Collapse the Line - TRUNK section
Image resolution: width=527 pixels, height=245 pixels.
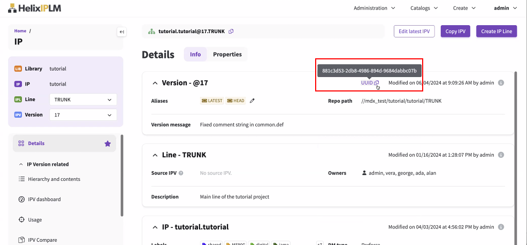[x=155, y=155]
